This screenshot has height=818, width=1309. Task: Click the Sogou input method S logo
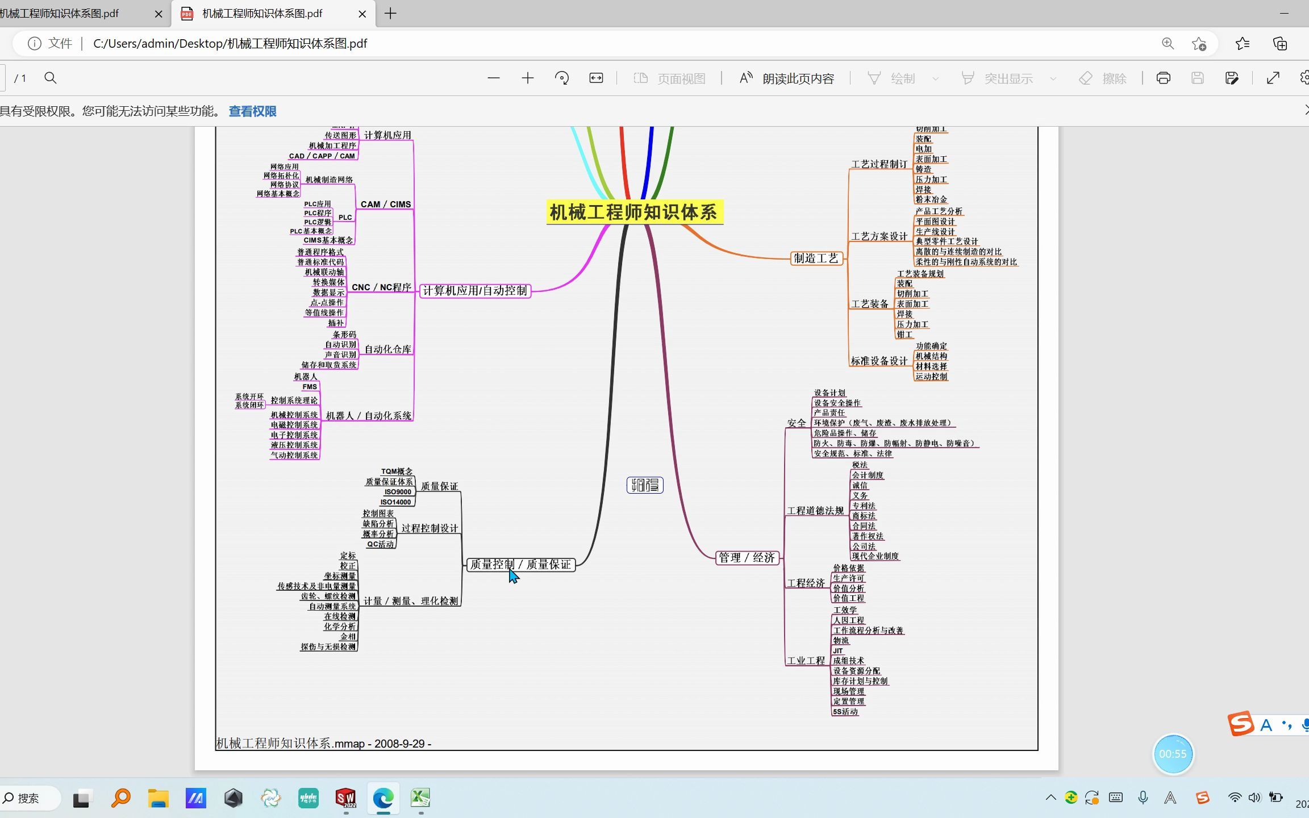(1241, 724)
